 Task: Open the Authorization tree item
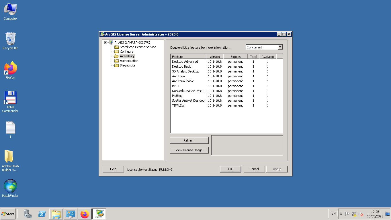129,61
